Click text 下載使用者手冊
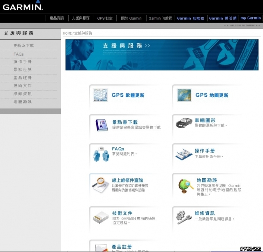This screenshot has width=263, height=252. [209, 156]
